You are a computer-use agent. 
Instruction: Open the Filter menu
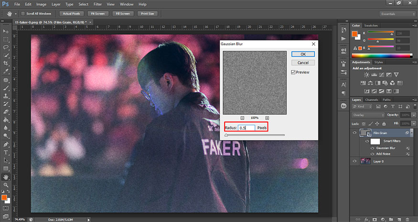click(97, 4)
